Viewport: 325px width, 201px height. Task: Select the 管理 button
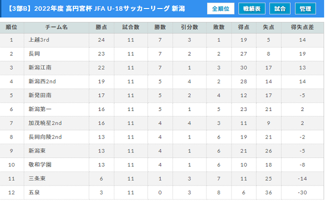[x=305, y=8]
